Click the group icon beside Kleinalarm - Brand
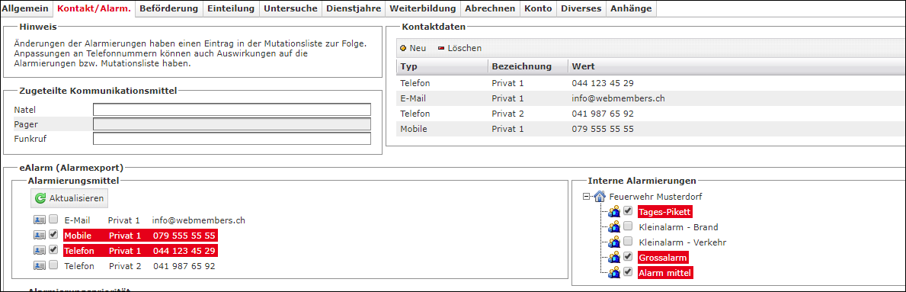 click(x=615, y=226)
